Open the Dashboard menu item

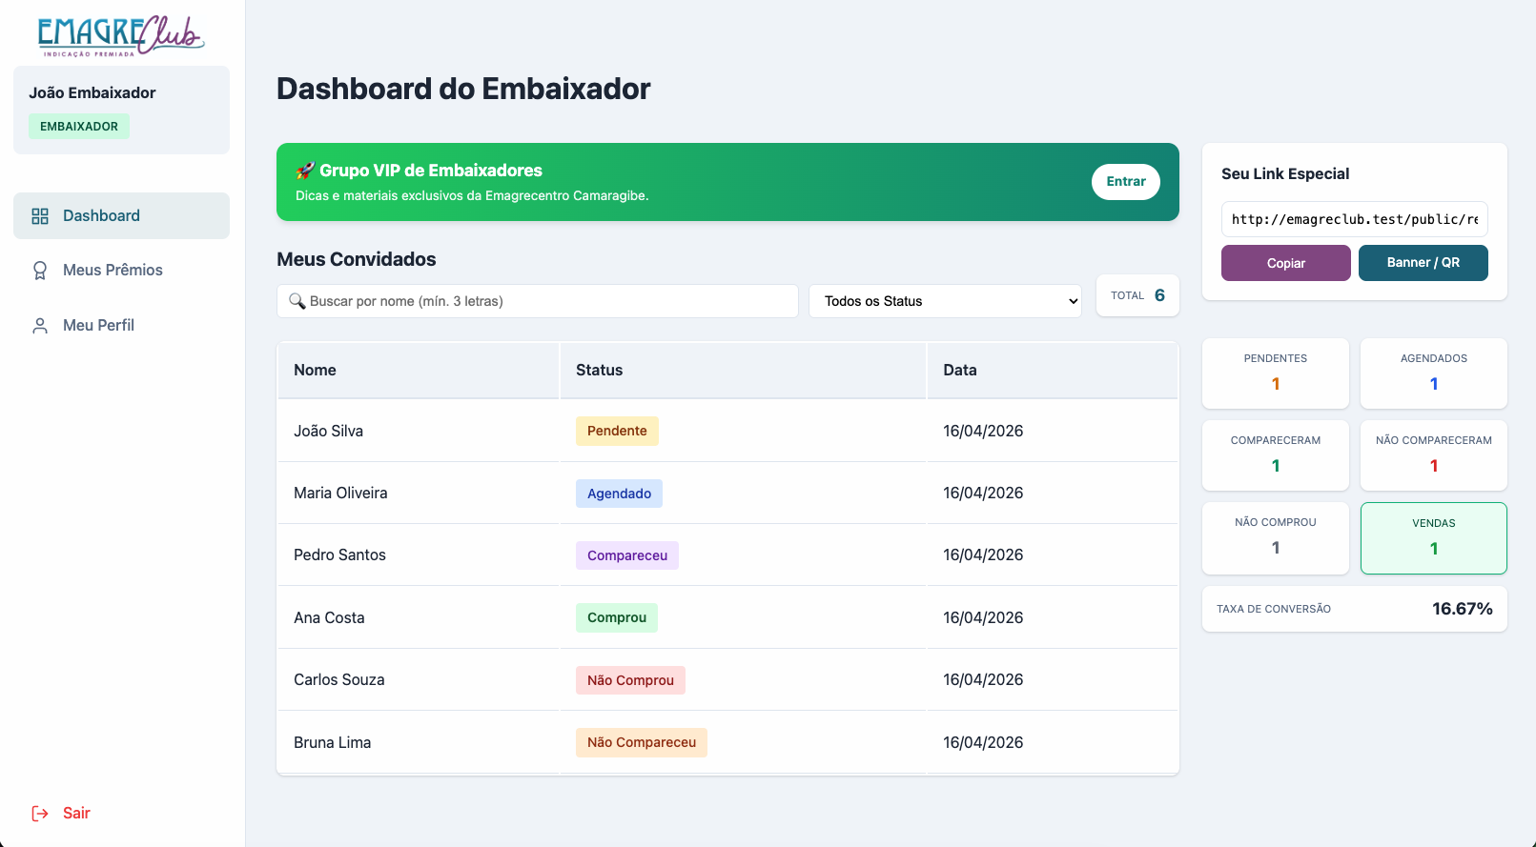tap(121, 216)
